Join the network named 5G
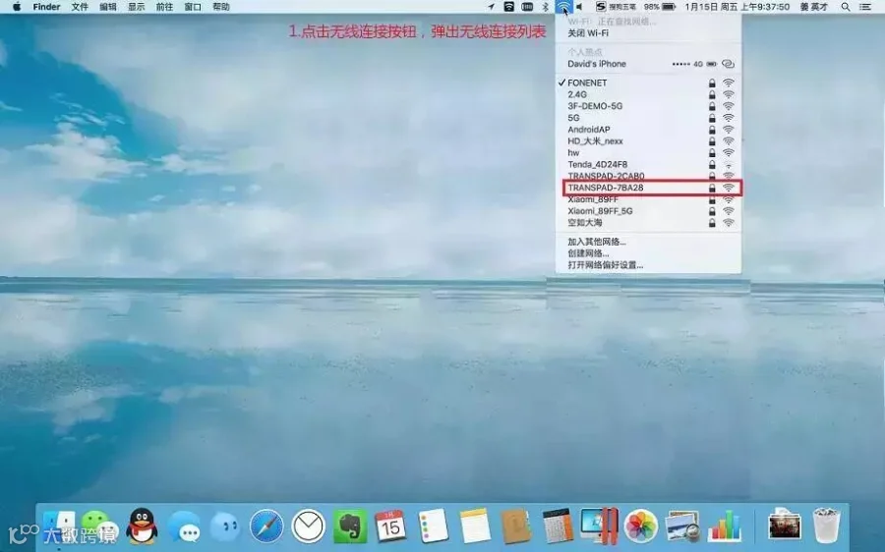Viewport: 885px width, 552px height. (x=648, y=118)
